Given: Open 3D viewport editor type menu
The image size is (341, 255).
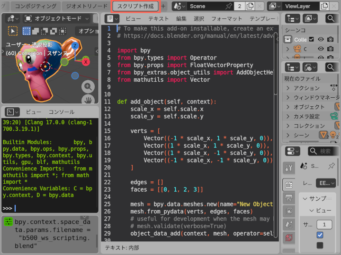Looking at the screenshot, I should click(12, 18).
